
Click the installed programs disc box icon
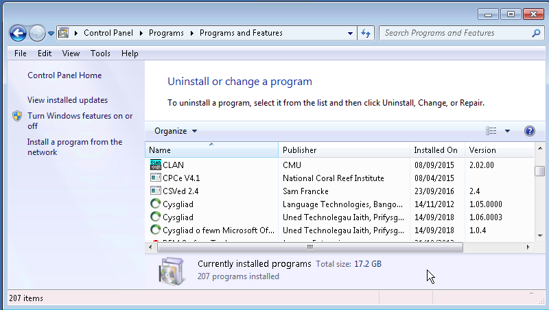171,271
